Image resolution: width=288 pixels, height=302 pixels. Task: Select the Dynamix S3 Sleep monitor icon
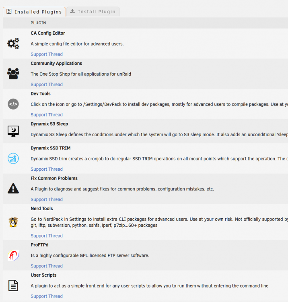[x=13, y=131]
